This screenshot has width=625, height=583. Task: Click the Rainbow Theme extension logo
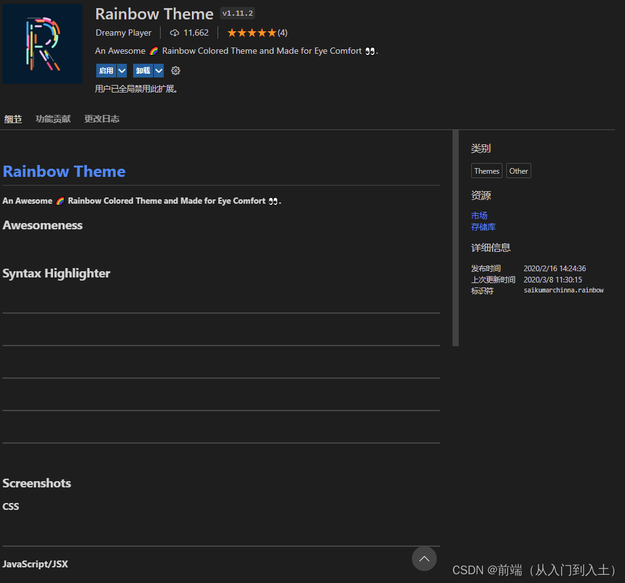[42, 44]
